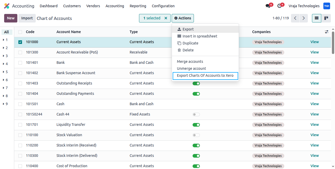Open the activities clock icon

(279, 6)
